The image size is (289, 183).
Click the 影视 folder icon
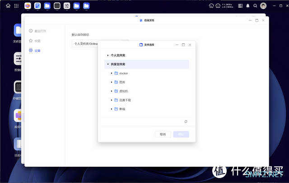click(116, 109)
